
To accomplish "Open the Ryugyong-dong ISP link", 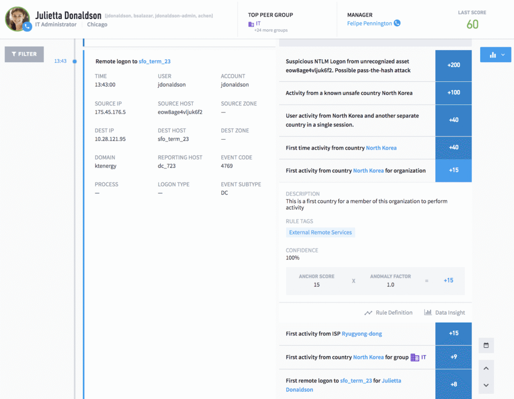I will pyautogui.click(x=361, y=334).
